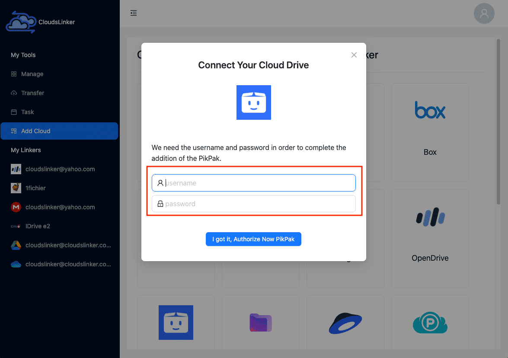Click the Task calendar icon
This screenshot has height=358, width=508.
coord(13,112)
